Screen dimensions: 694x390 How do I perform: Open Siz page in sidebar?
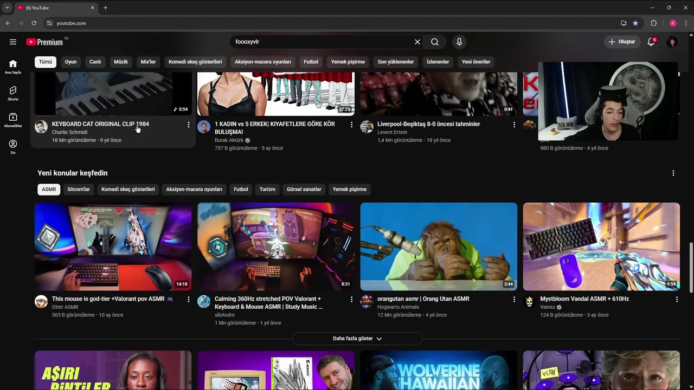pos(13,147)
